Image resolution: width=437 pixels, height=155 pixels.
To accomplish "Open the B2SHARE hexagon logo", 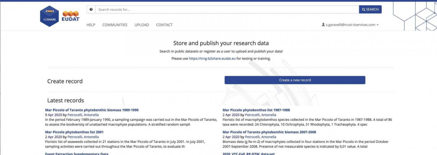I will [x=49, y=16].
